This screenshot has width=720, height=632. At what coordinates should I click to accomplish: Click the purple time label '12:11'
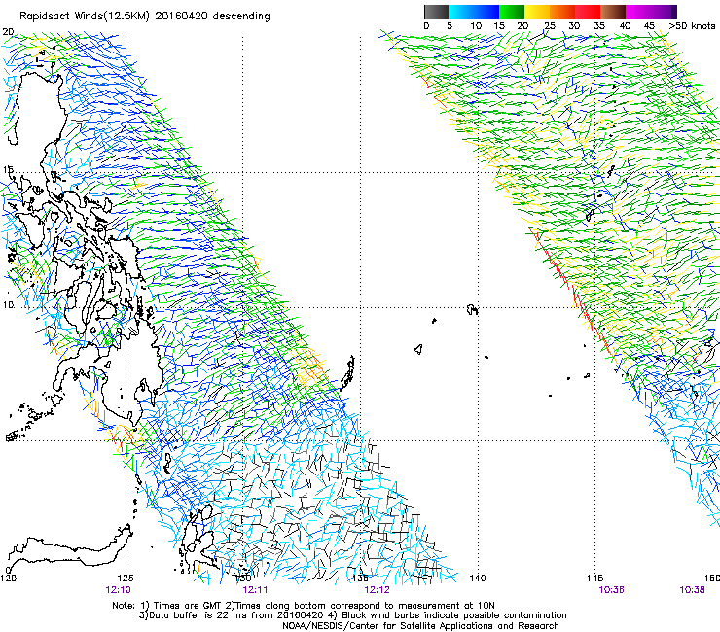[255, 590]
